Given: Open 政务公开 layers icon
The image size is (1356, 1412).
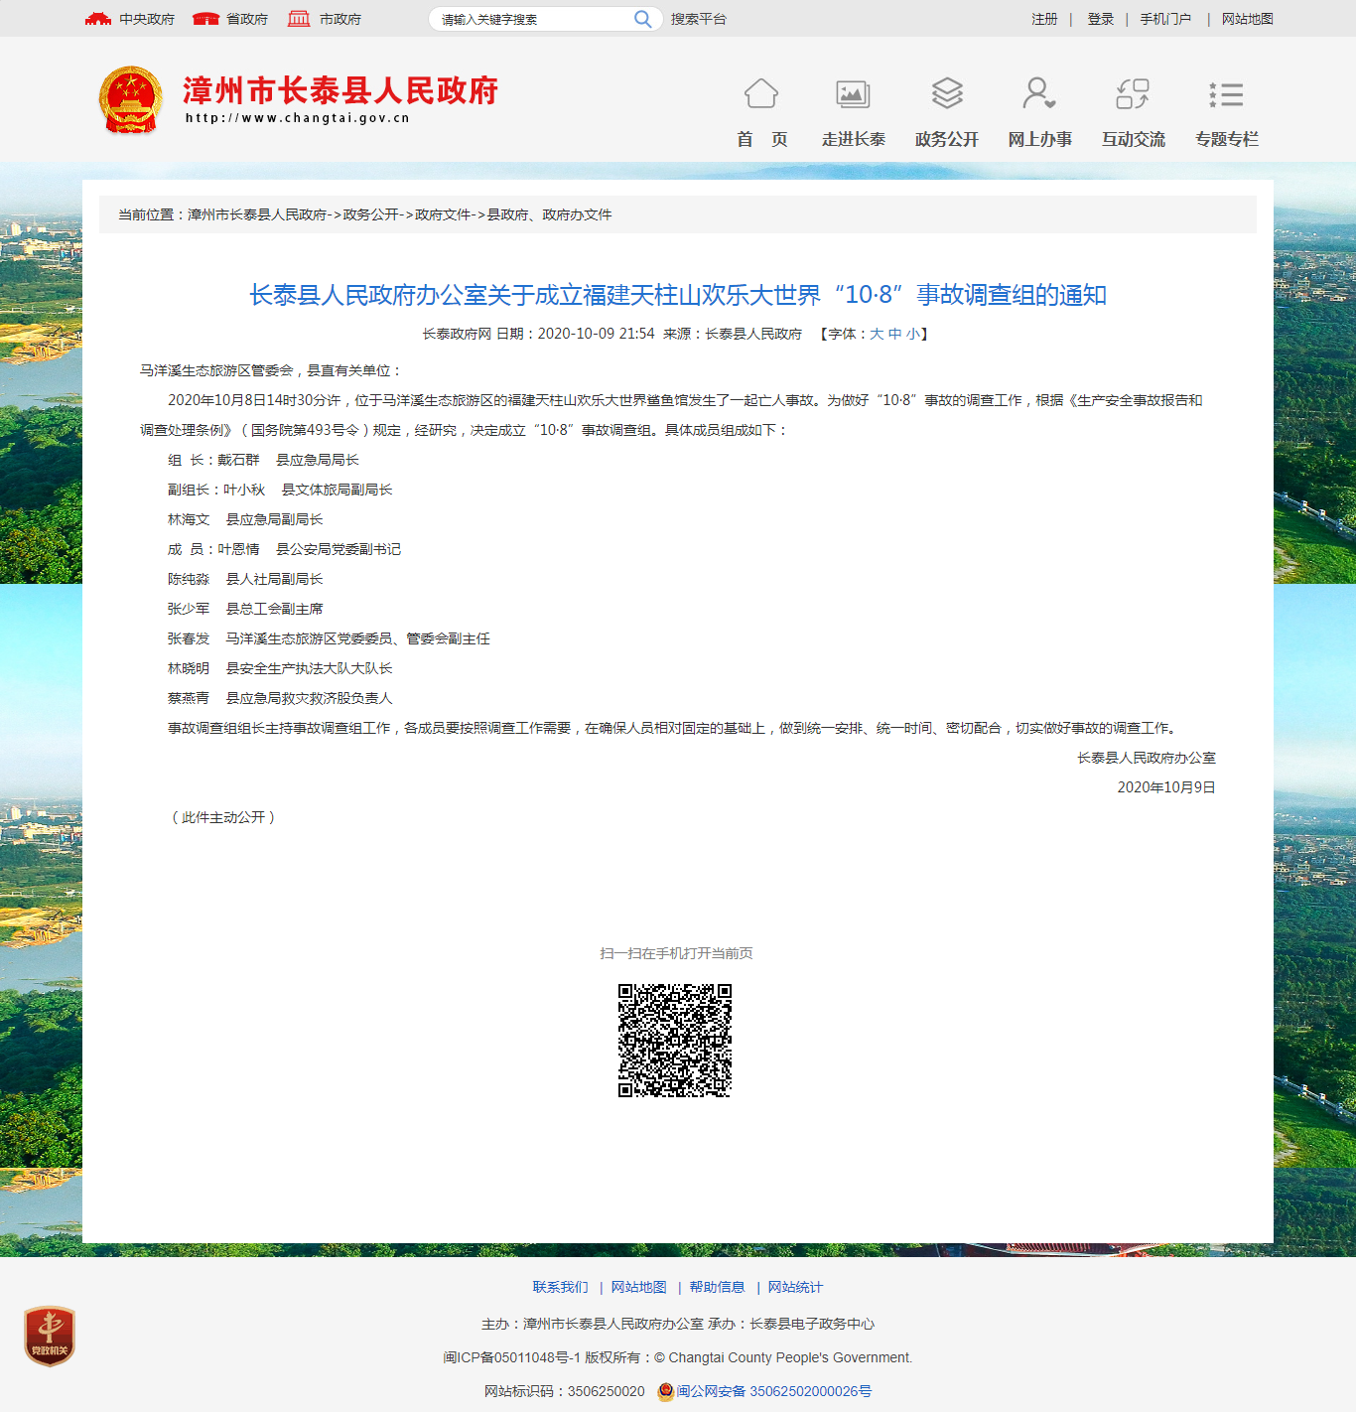Looking at the screenshot, I should [947, 94].
